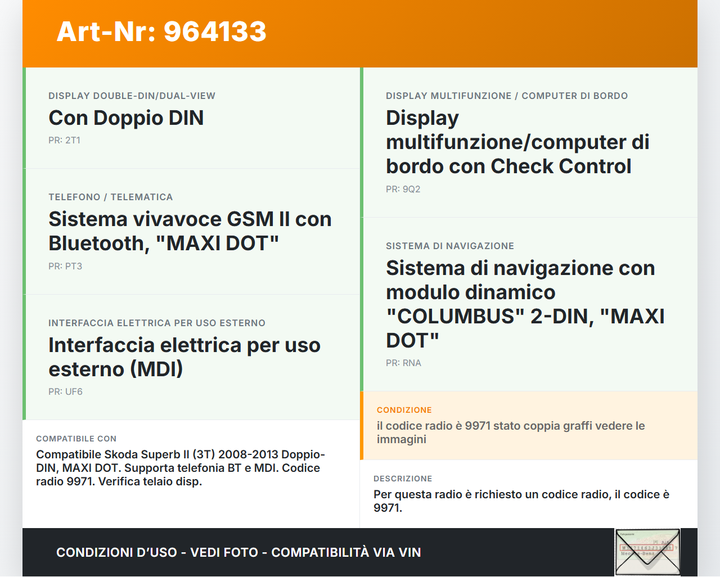720x577 pixels.
Task: Click the "Compatibile con" Skoda Superb text
Action: coord(180,468)
